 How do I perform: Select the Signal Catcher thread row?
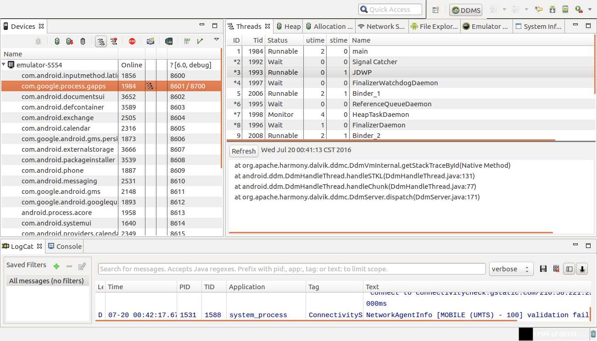[x=410, y=62]
